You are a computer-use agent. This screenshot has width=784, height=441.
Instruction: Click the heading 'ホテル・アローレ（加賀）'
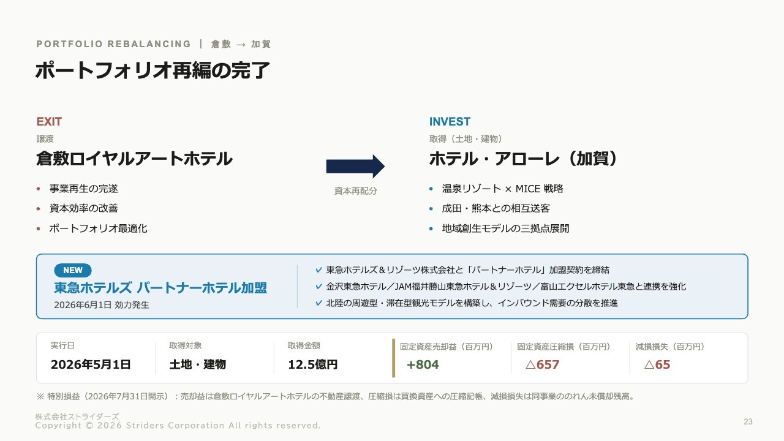[x=523, y=159]
